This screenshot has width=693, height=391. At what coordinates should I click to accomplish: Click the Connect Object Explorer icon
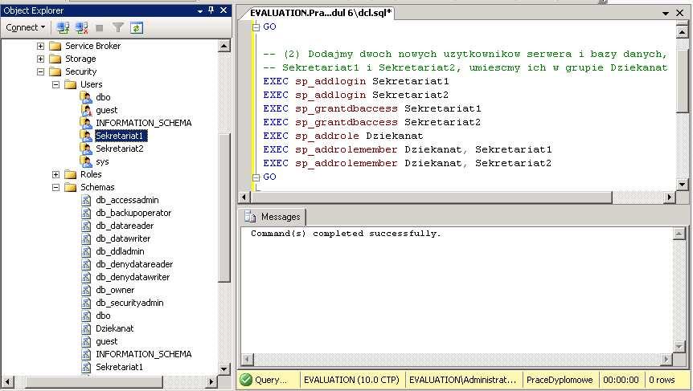tap(64, 28)
